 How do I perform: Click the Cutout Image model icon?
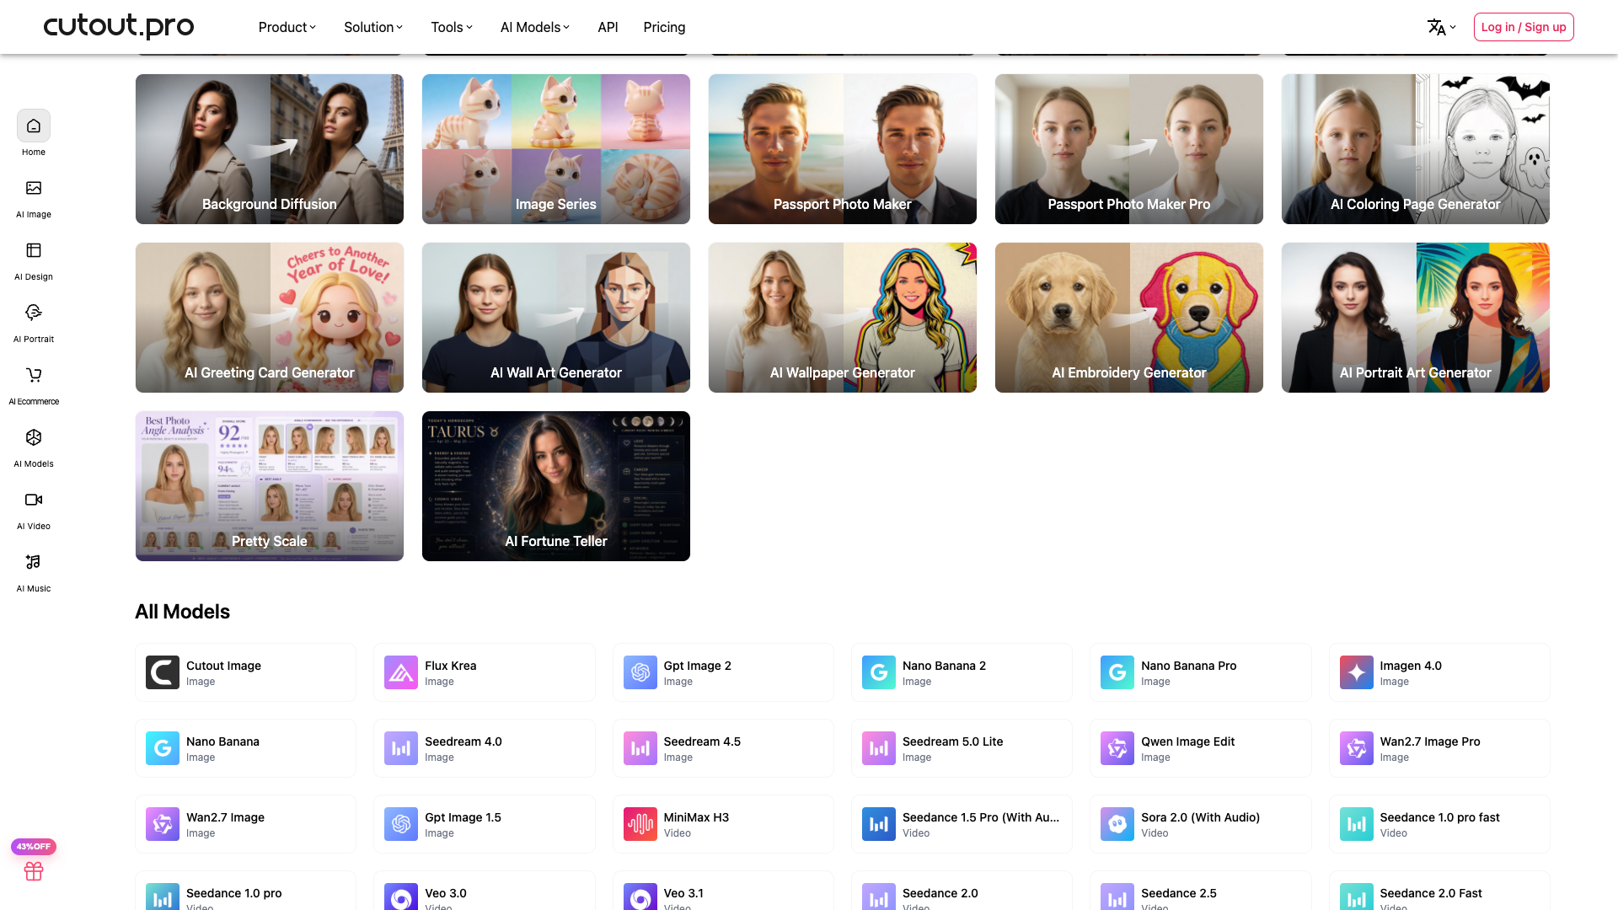point(163,672)
